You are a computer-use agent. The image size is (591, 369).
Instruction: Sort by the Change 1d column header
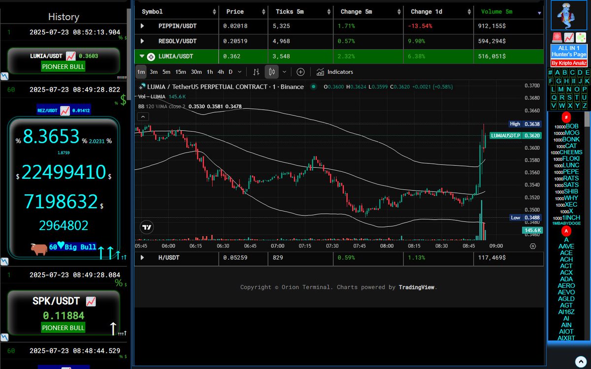[438, 11]
